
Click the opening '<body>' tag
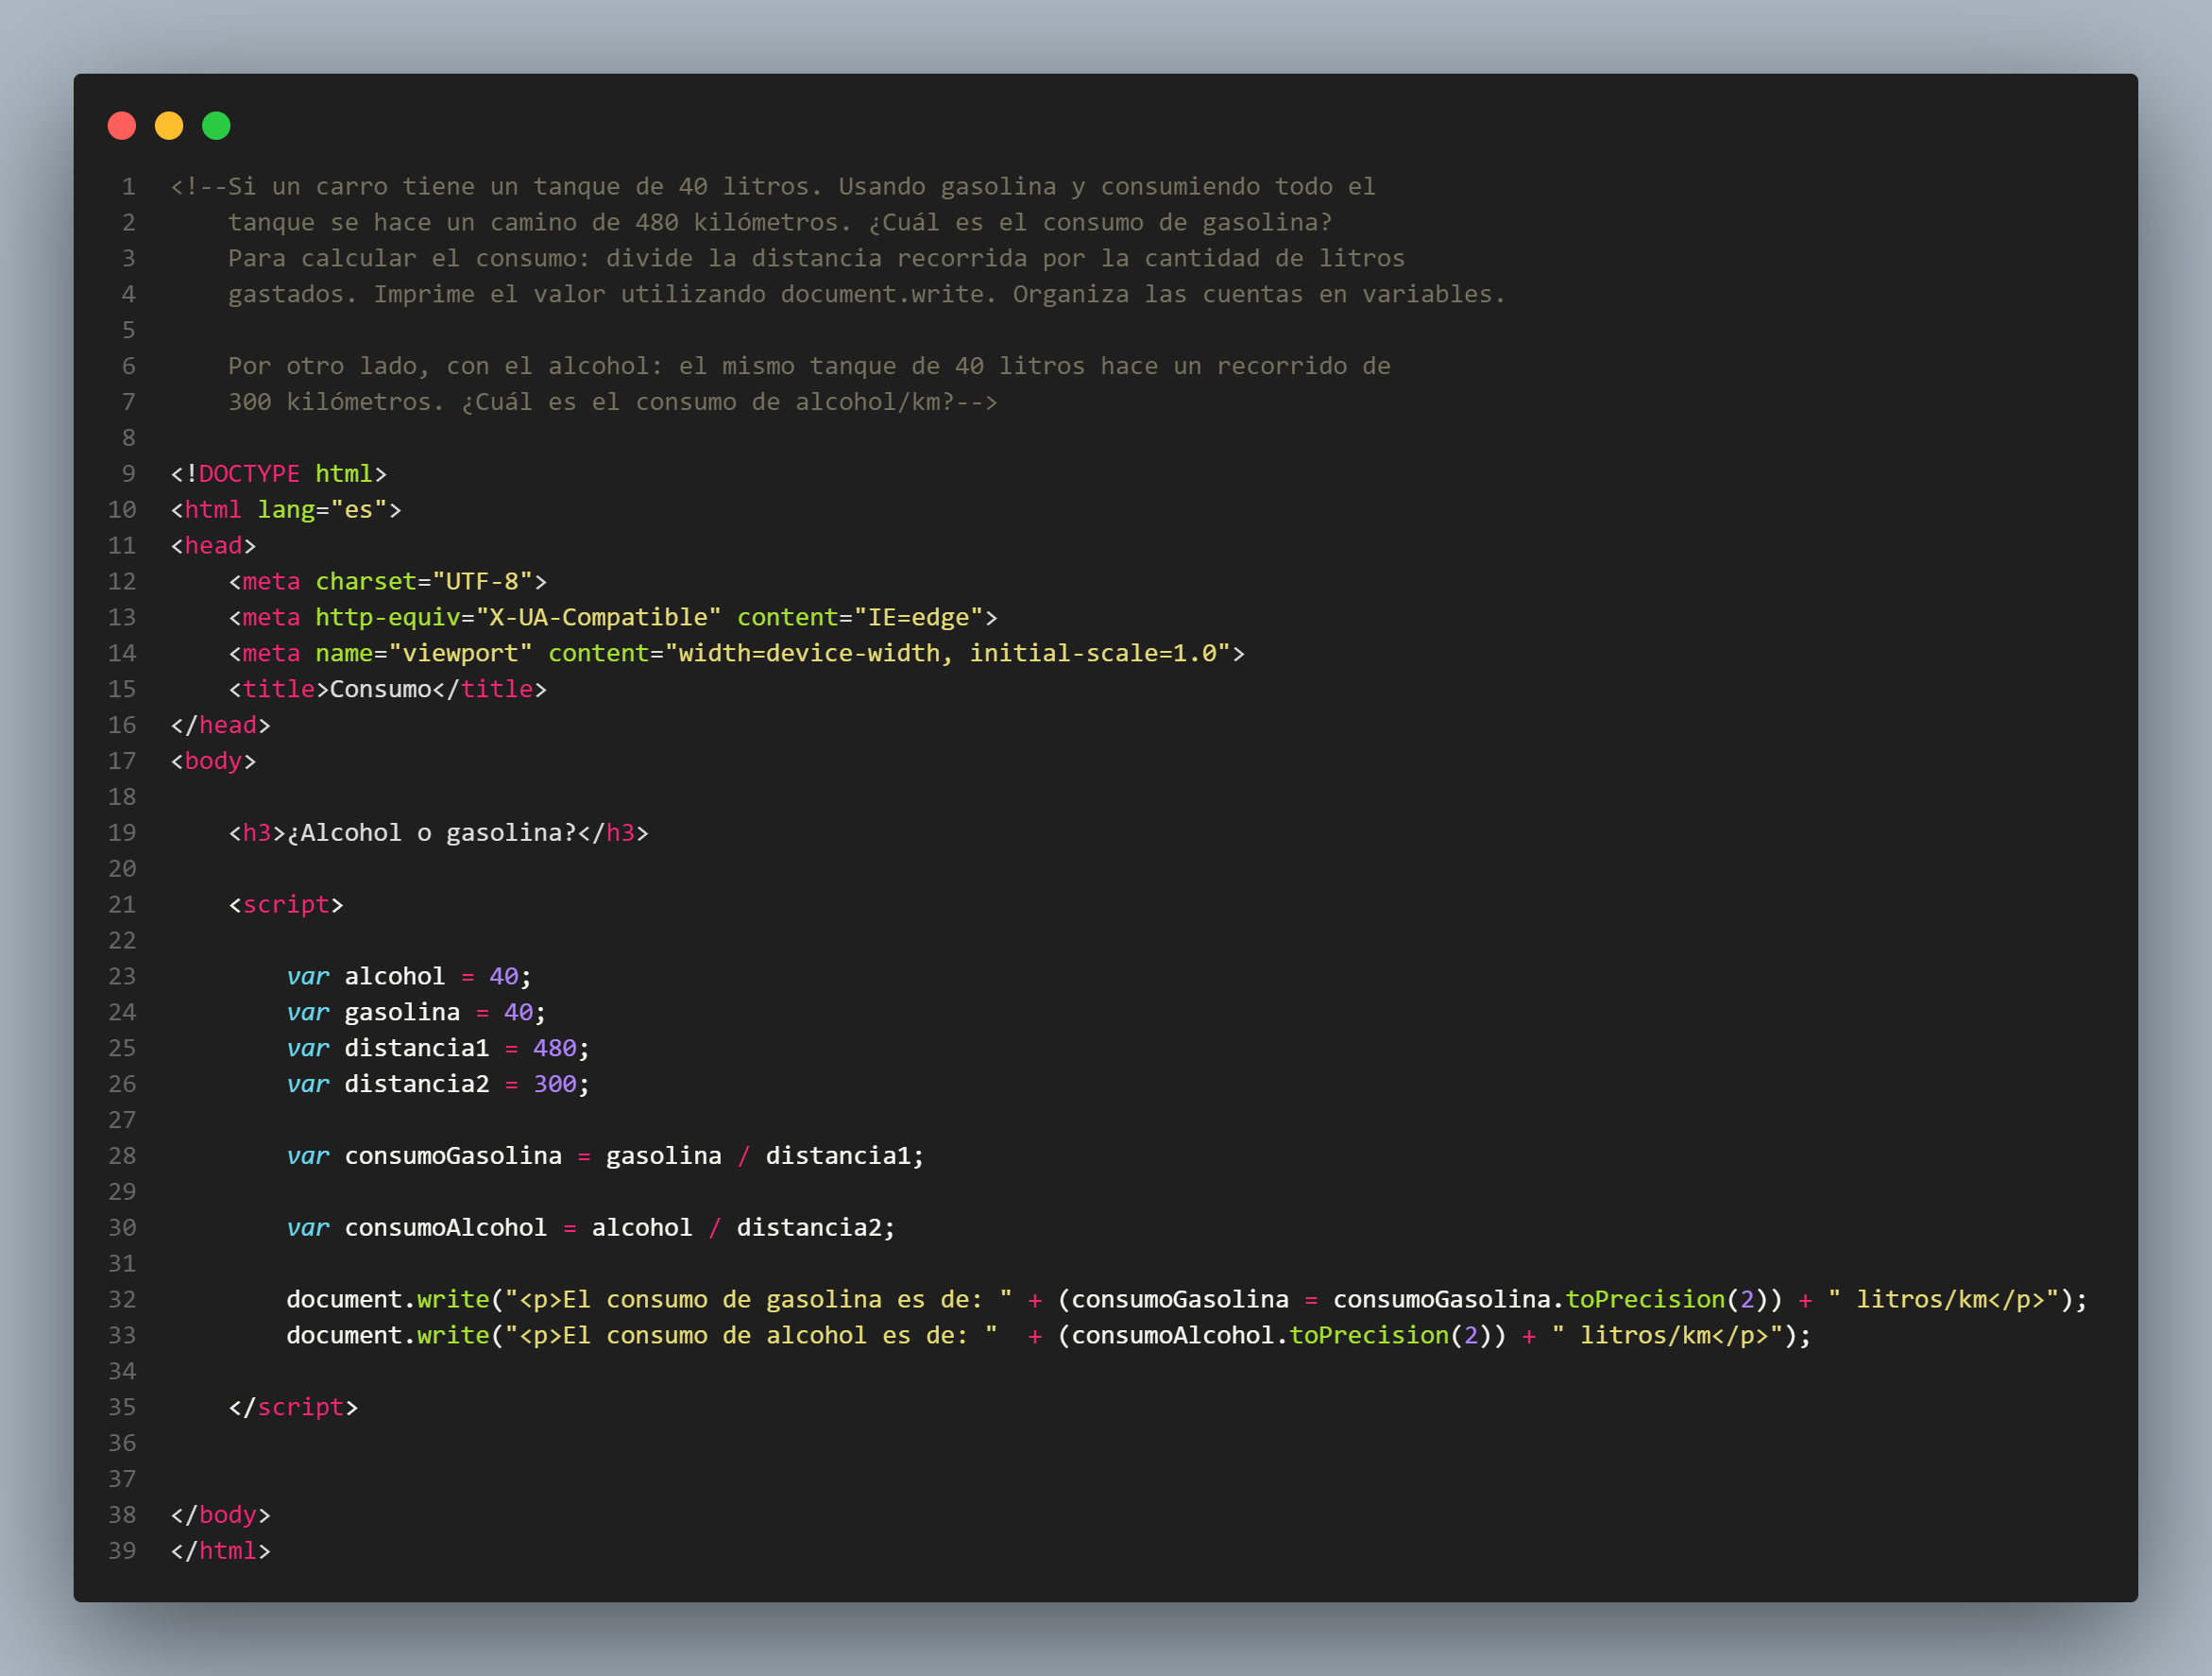coord(213,762)
